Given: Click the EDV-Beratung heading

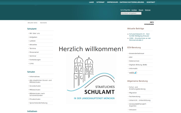Looking at the screenshot, I should (x=134, y=48).
